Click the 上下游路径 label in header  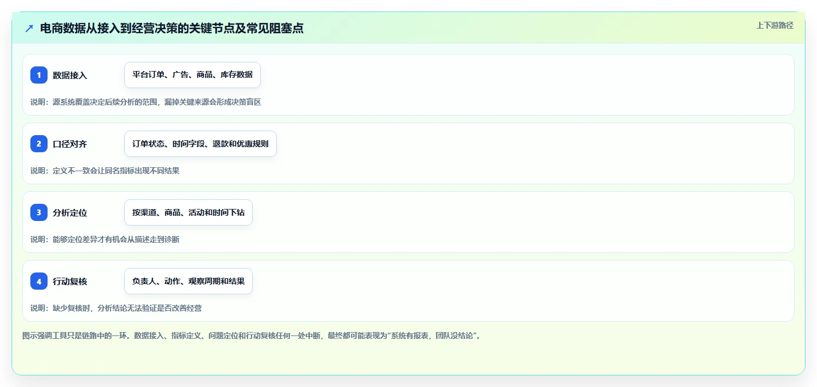(x=775, y=25)
